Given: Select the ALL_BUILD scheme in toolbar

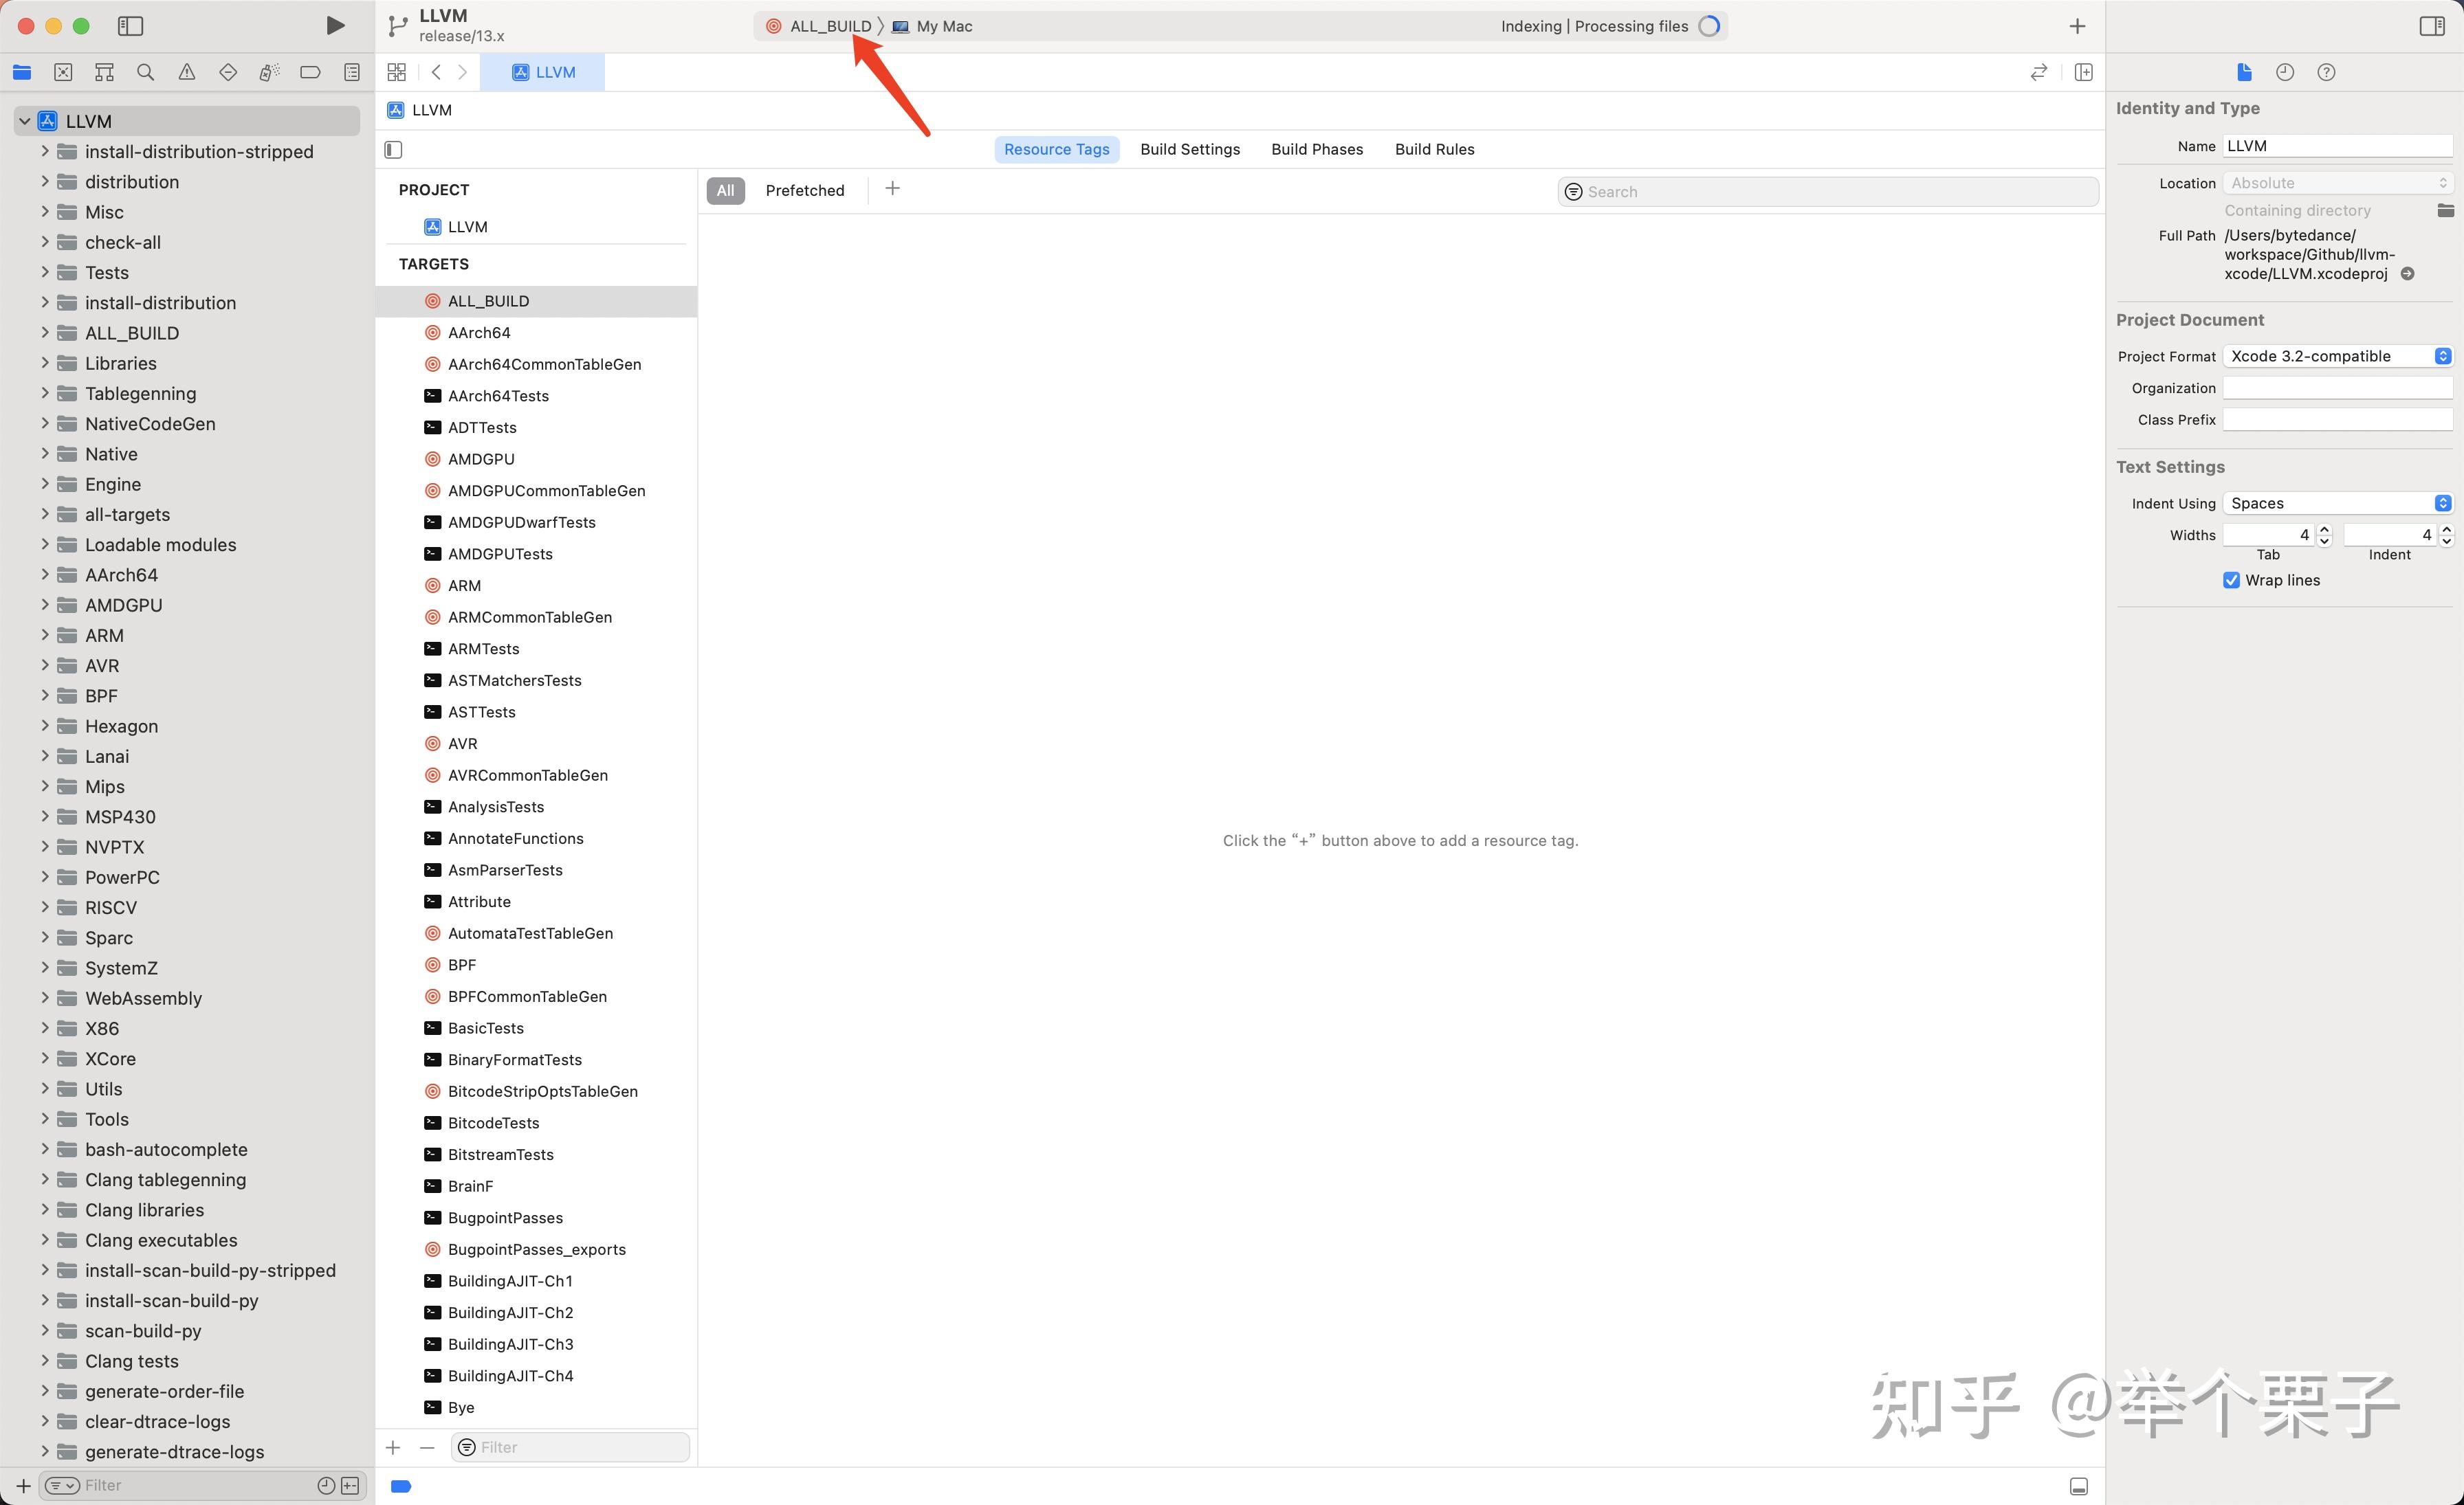Looking at the screenshot, I should pos(829,26).
